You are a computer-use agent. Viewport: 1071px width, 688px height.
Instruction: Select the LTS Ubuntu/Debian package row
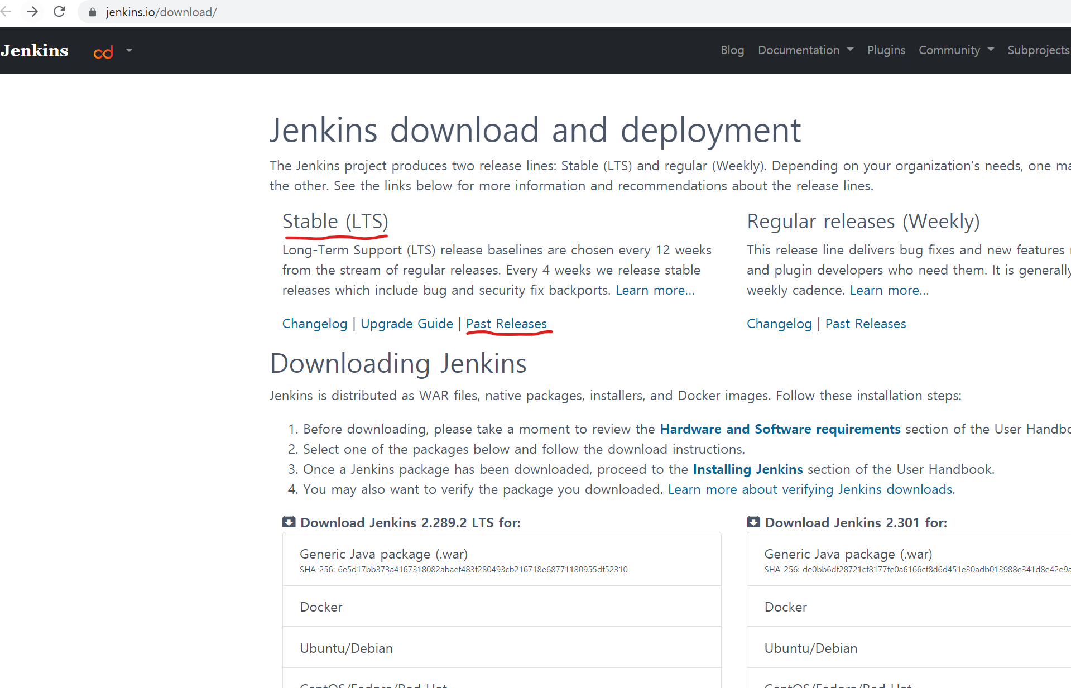coord(502,648)
